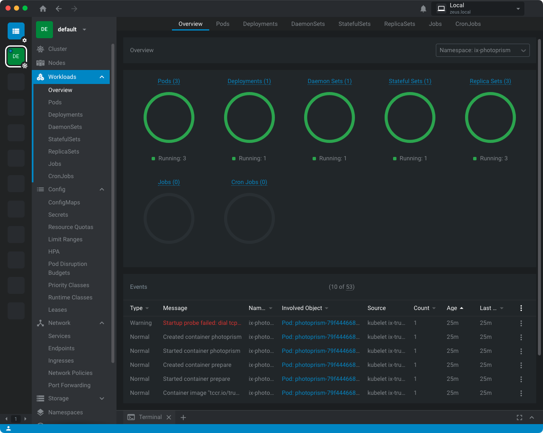Open the notifications bell
543x433 pixels.
click(423, 8)
